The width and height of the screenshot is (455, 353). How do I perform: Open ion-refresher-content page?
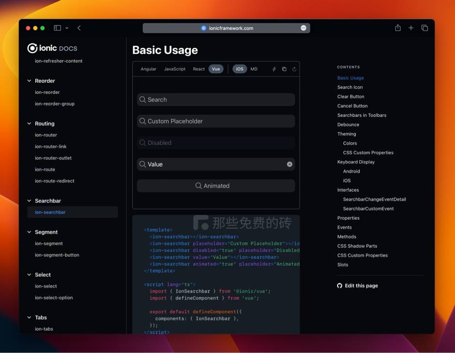point(58,61)
